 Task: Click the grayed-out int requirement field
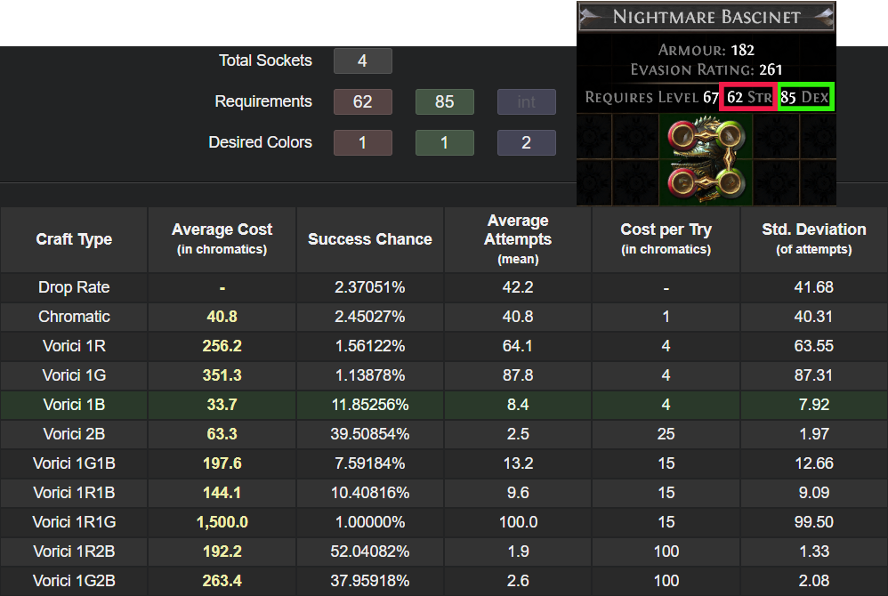click(526, 101)
